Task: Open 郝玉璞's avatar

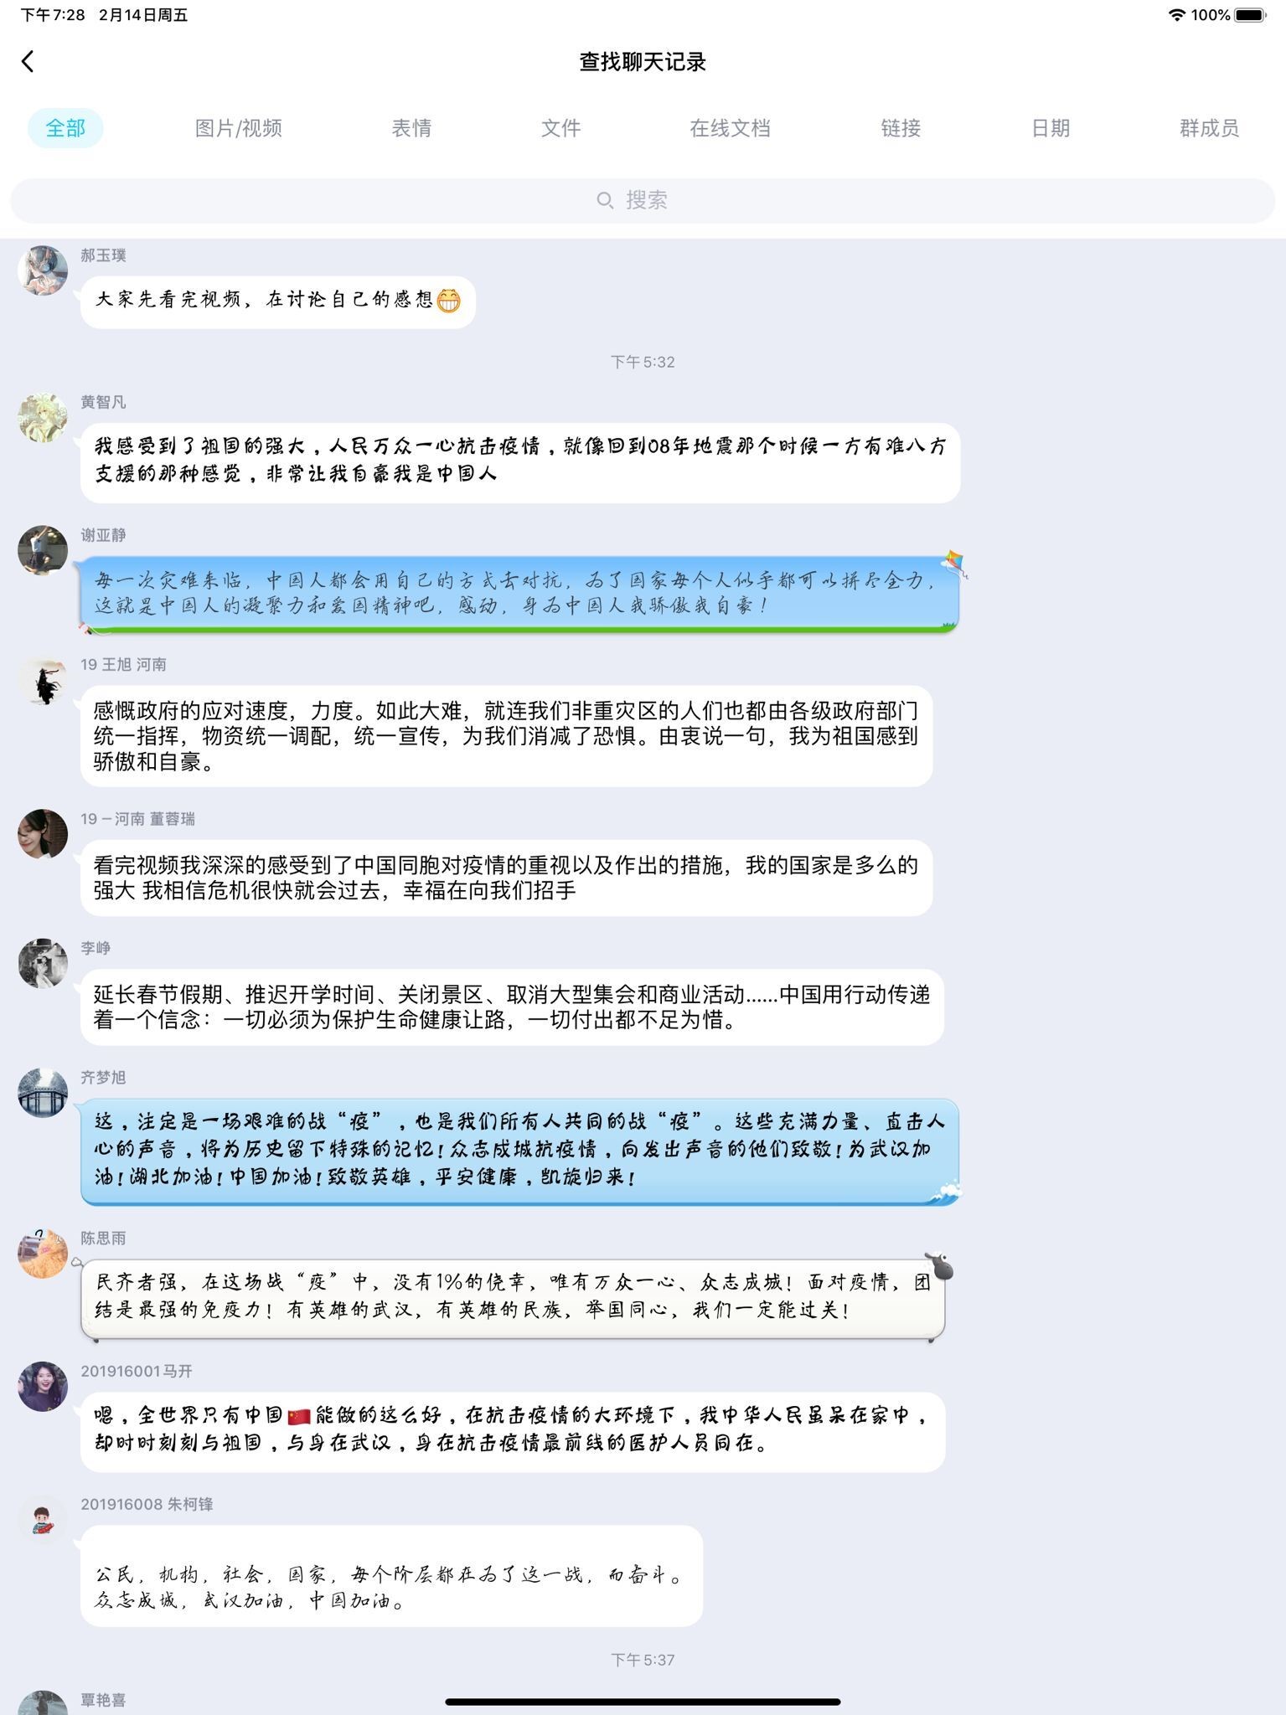Action: coord(43,270)
